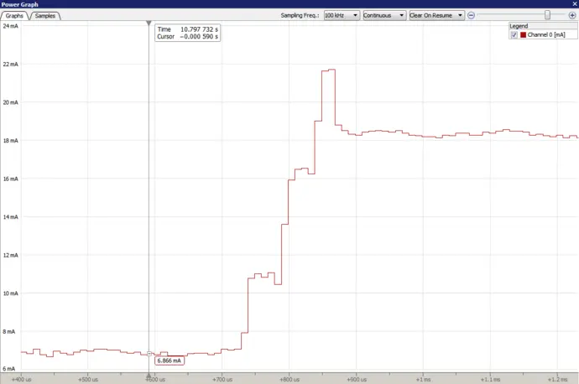
Task: Click the red Channel 0 color swatch
Action: (523, 34)
